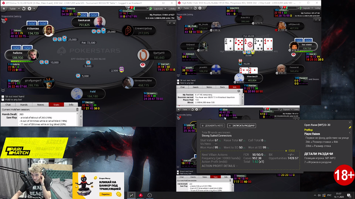
Task: Open Responsible Gaming link in High Roller Club window
Action: tap(185, 14)
